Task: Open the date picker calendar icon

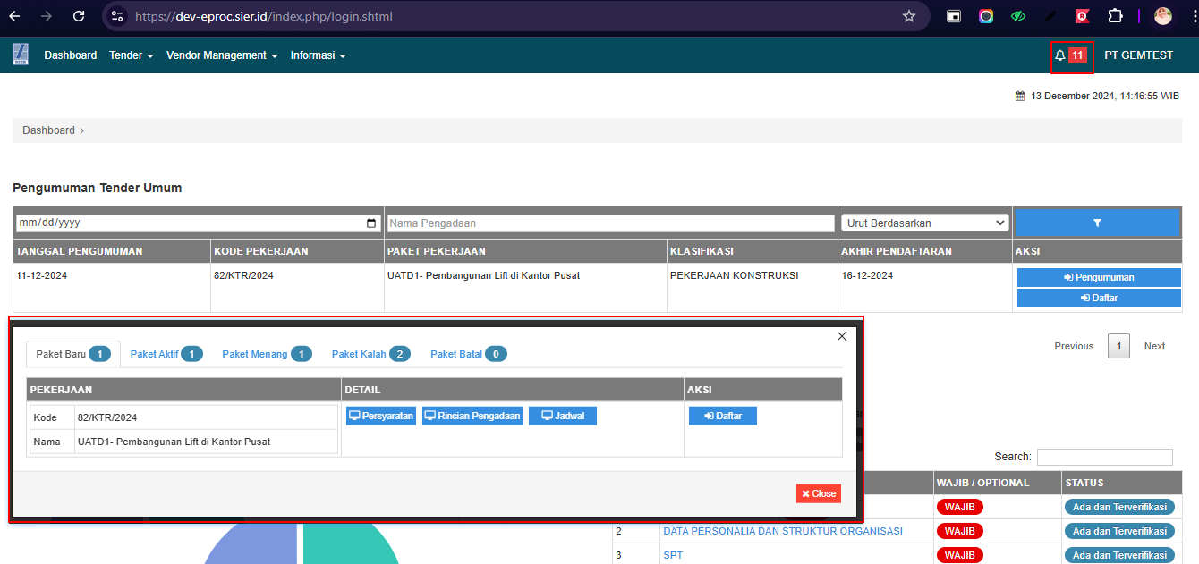Action: [x=372, y=223]
